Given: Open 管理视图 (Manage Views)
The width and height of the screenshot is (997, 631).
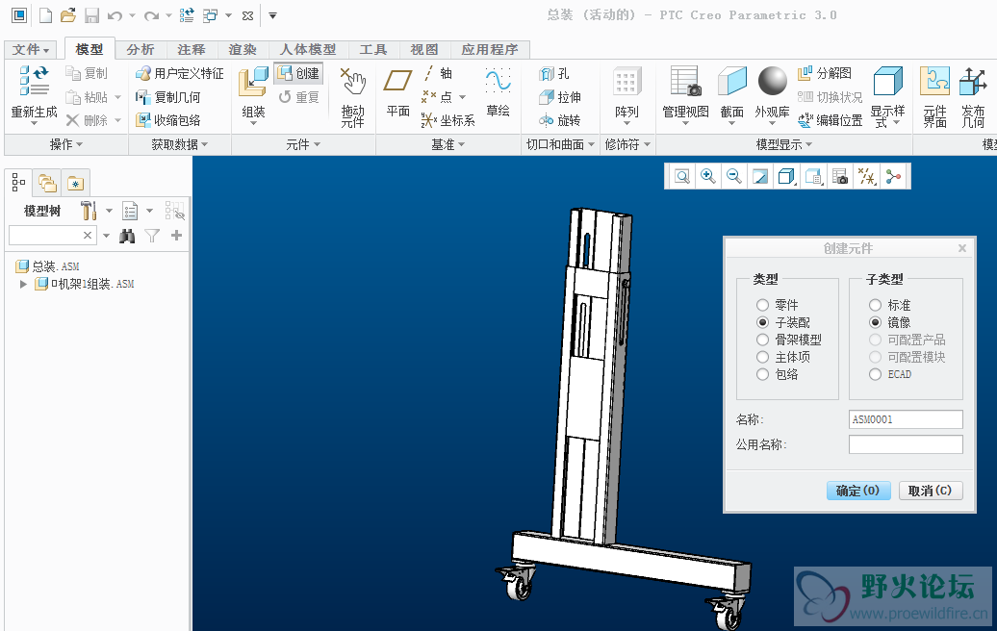Looking at the screenshot, I should pyautogui.click(x=685, y=94).
